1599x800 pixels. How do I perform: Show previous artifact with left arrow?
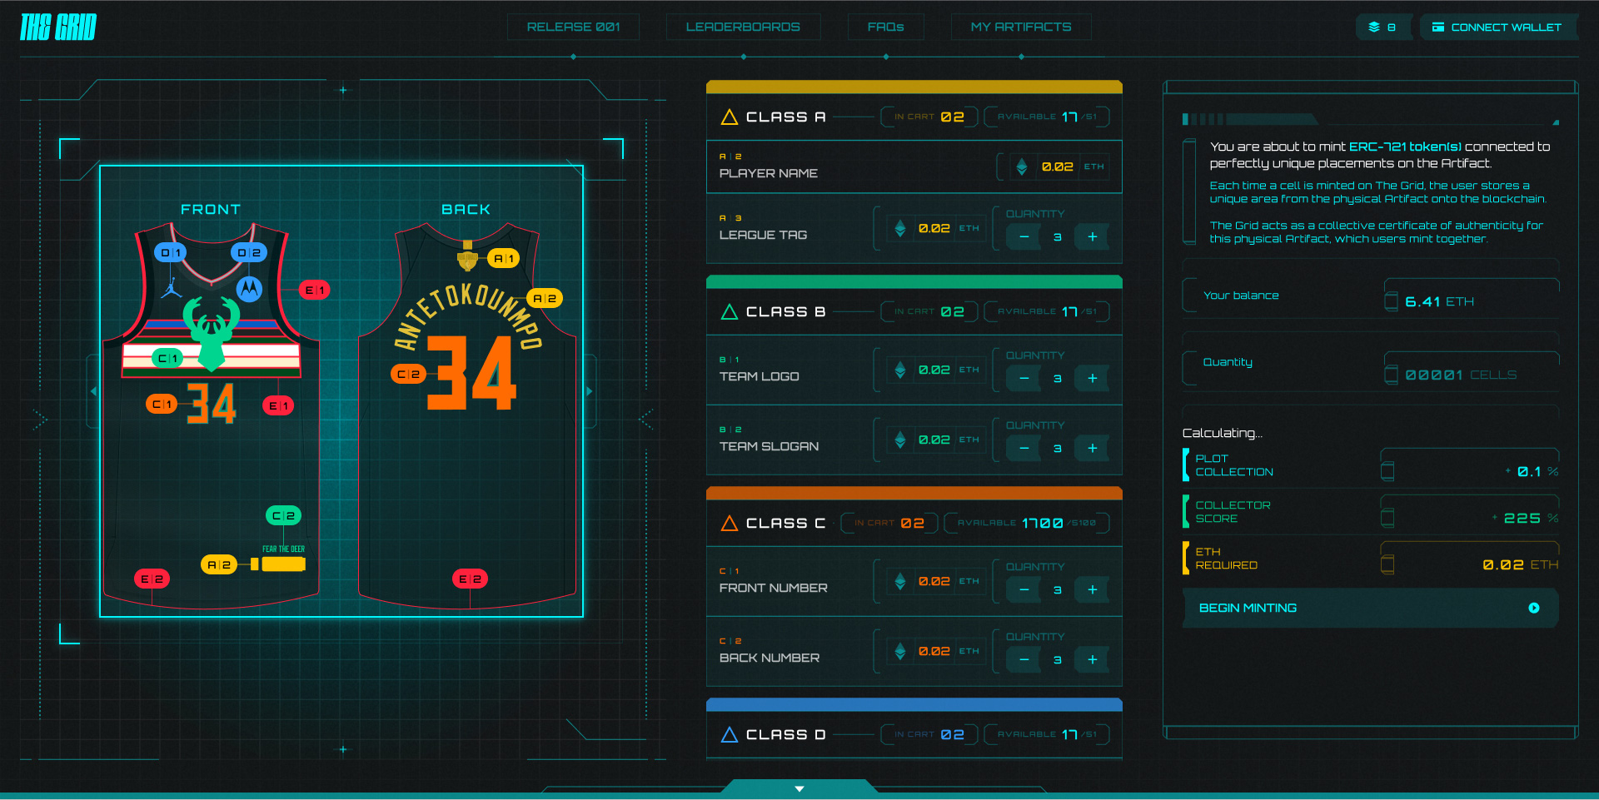click(x=93, y=391)
